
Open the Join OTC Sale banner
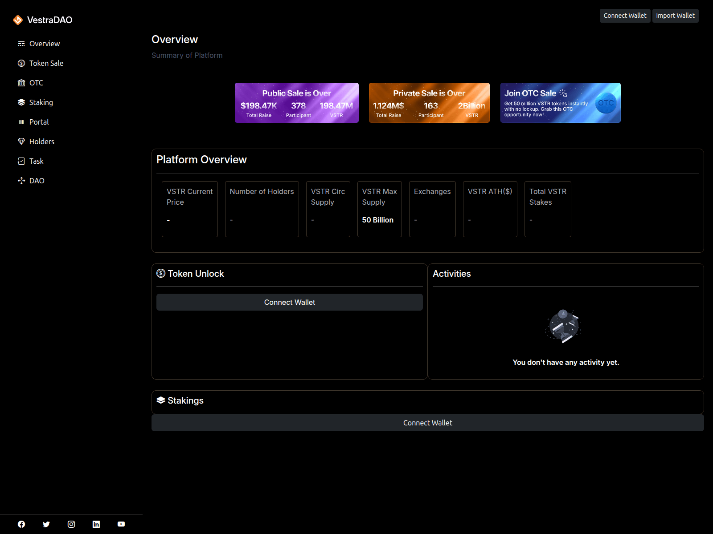(561, 103)
